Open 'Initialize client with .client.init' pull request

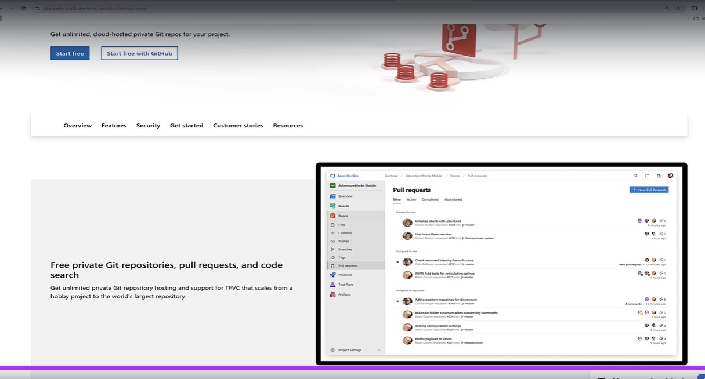438,221
